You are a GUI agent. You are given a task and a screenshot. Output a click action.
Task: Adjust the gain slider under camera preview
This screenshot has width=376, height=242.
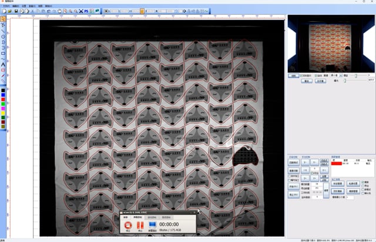[356, 76]
